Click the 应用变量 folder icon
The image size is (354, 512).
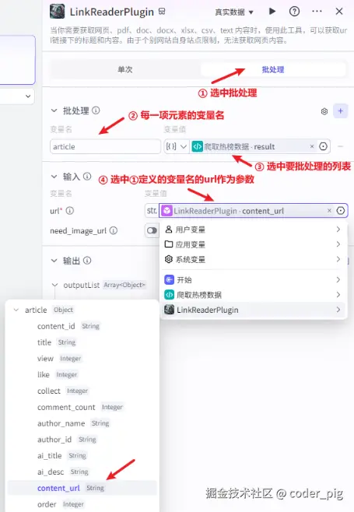(x=169, y=244)
